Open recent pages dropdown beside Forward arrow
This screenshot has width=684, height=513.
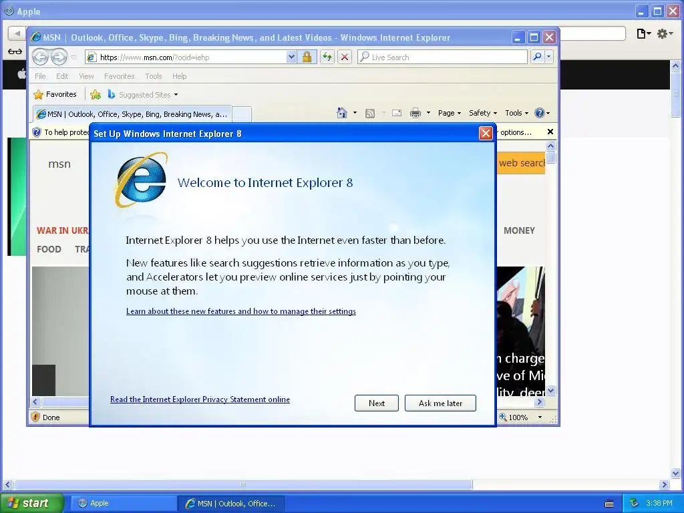pos(73,57)
